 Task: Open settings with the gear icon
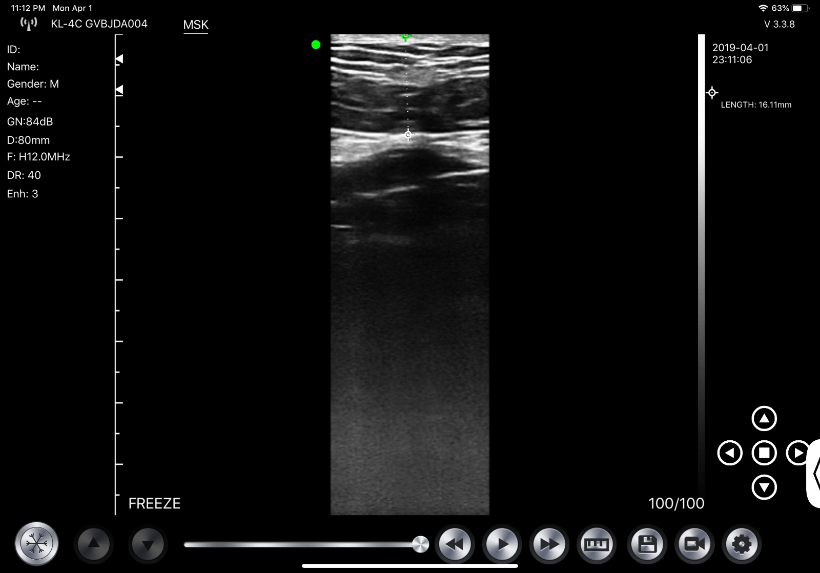[742, 544]
